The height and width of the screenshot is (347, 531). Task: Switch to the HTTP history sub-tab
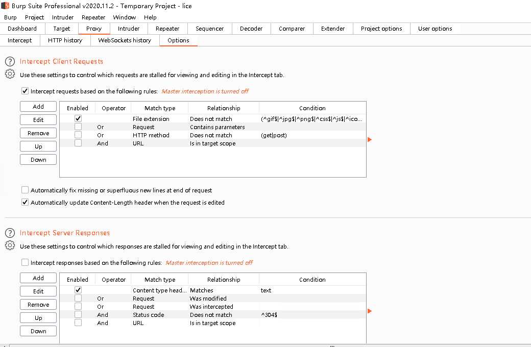tap(65, 40)
